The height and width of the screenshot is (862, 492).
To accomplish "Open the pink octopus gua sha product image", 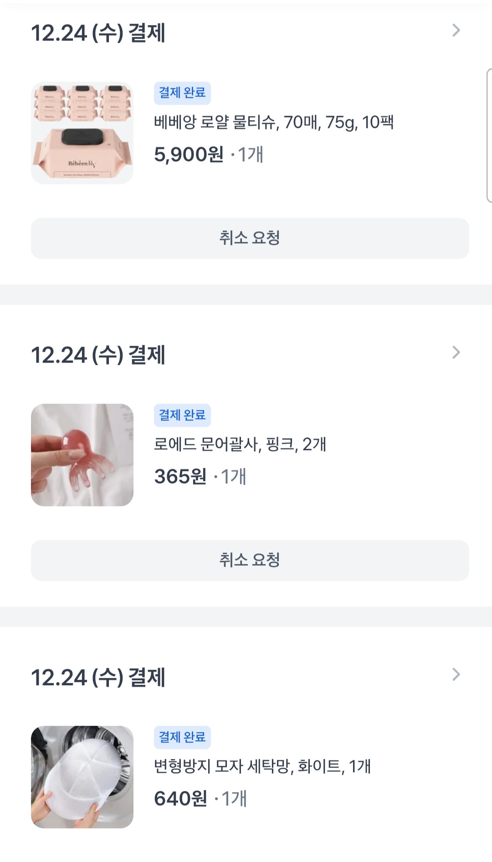I will pos(82,455).
